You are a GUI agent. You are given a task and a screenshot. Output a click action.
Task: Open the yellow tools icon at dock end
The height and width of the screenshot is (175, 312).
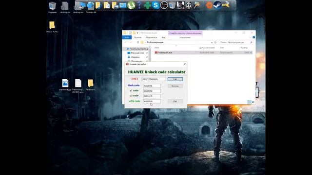click(x=225, y=5)
